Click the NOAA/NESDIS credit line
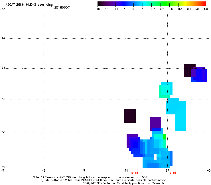The height and width of the screenshot is (185, 211). pos(123,183)
